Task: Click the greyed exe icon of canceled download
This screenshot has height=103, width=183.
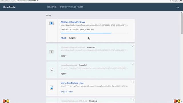Action: pos(51,52)
